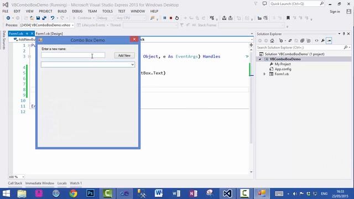This screenshot has height=199, width=354.
Task: Restart the debugging session icon
Action: tap(177, 18)
